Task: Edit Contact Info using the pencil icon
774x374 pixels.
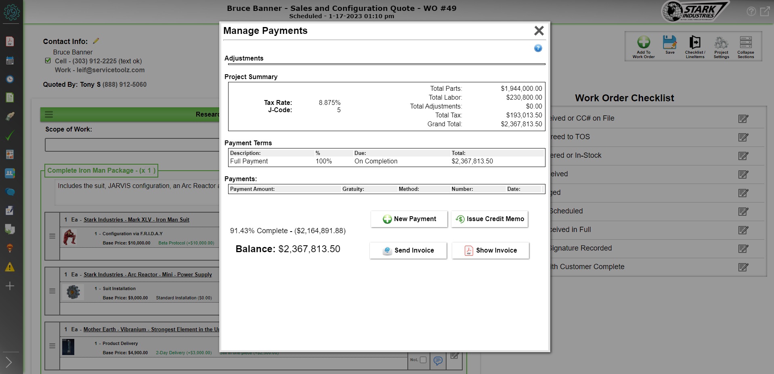Action: pyautogui.click(x=96, y=40)
